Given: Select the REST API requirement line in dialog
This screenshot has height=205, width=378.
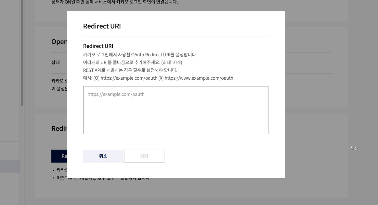Looking at the screenshot, I should (x=130, y=70).
